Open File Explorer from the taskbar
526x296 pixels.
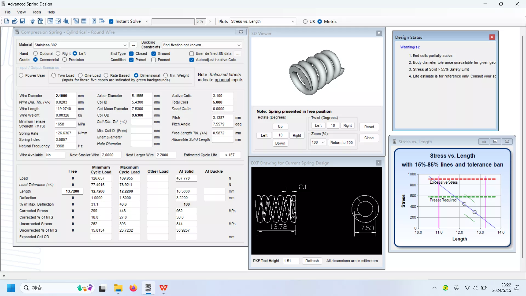pos(118,288)
